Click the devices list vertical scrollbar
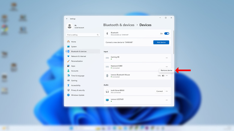234x131 pixels. [174, 42]
